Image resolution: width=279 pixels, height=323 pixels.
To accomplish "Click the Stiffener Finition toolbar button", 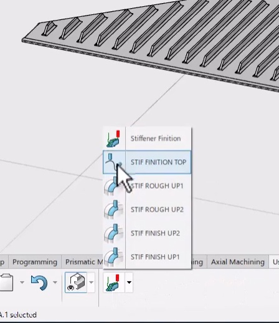I will click(113, 282).
